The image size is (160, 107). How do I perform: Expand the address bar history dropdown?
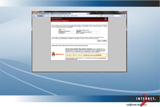pos(98,16)
